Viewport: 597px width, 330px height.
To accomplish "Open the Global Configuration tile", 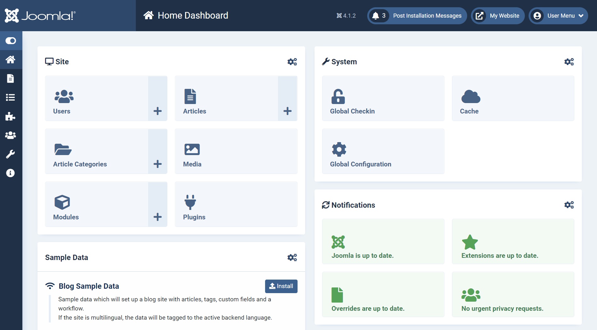I will click(383, 151).
